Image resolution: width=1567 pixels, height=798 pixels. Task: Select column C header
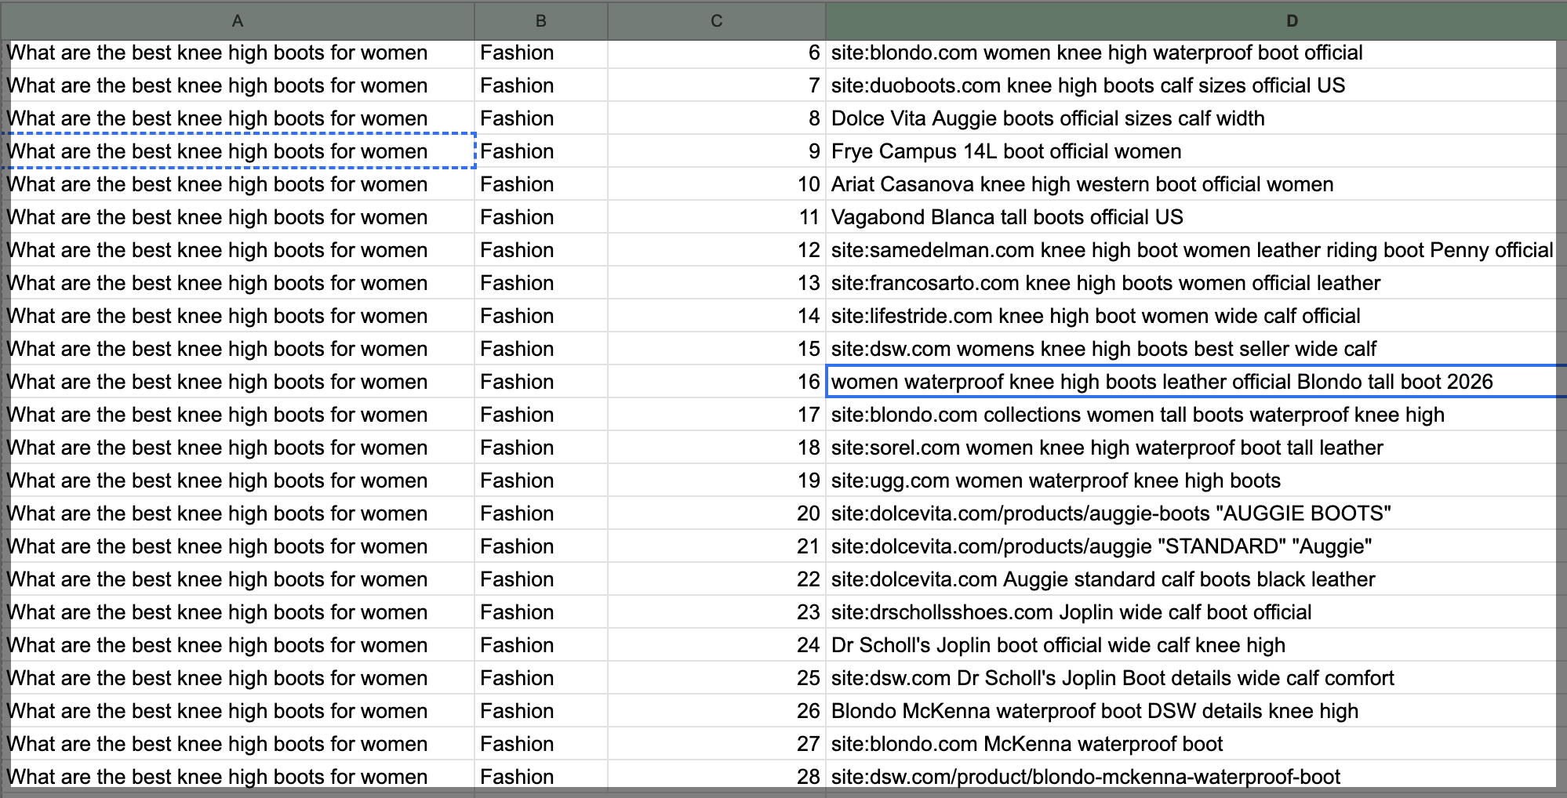pos(717,21)
